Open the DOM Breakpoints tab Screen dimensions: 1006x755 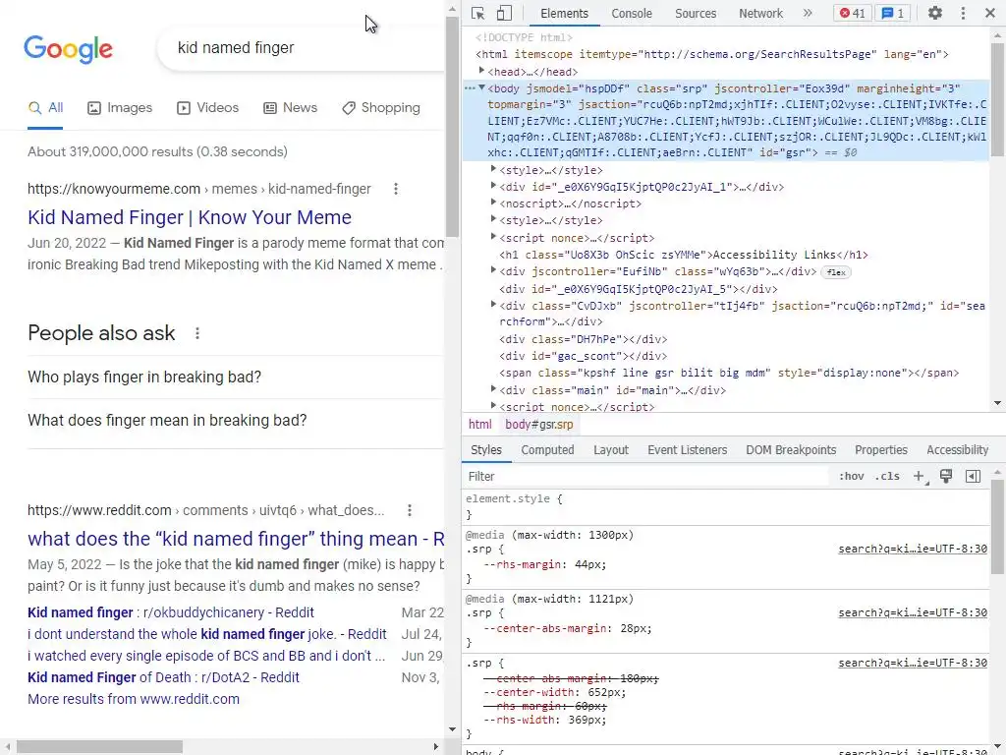tap(791, 450)
